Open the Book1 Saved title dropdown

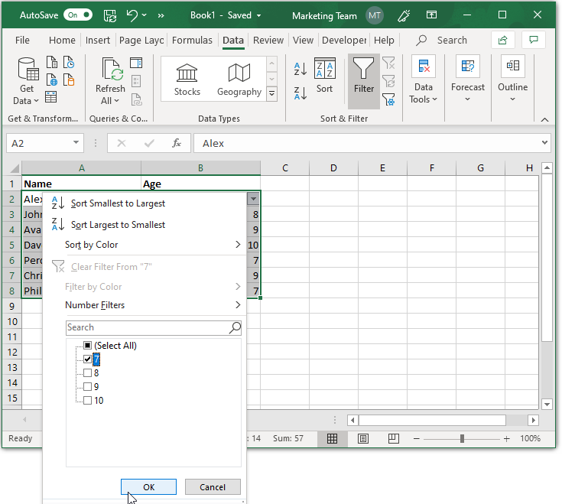[258, 16]
